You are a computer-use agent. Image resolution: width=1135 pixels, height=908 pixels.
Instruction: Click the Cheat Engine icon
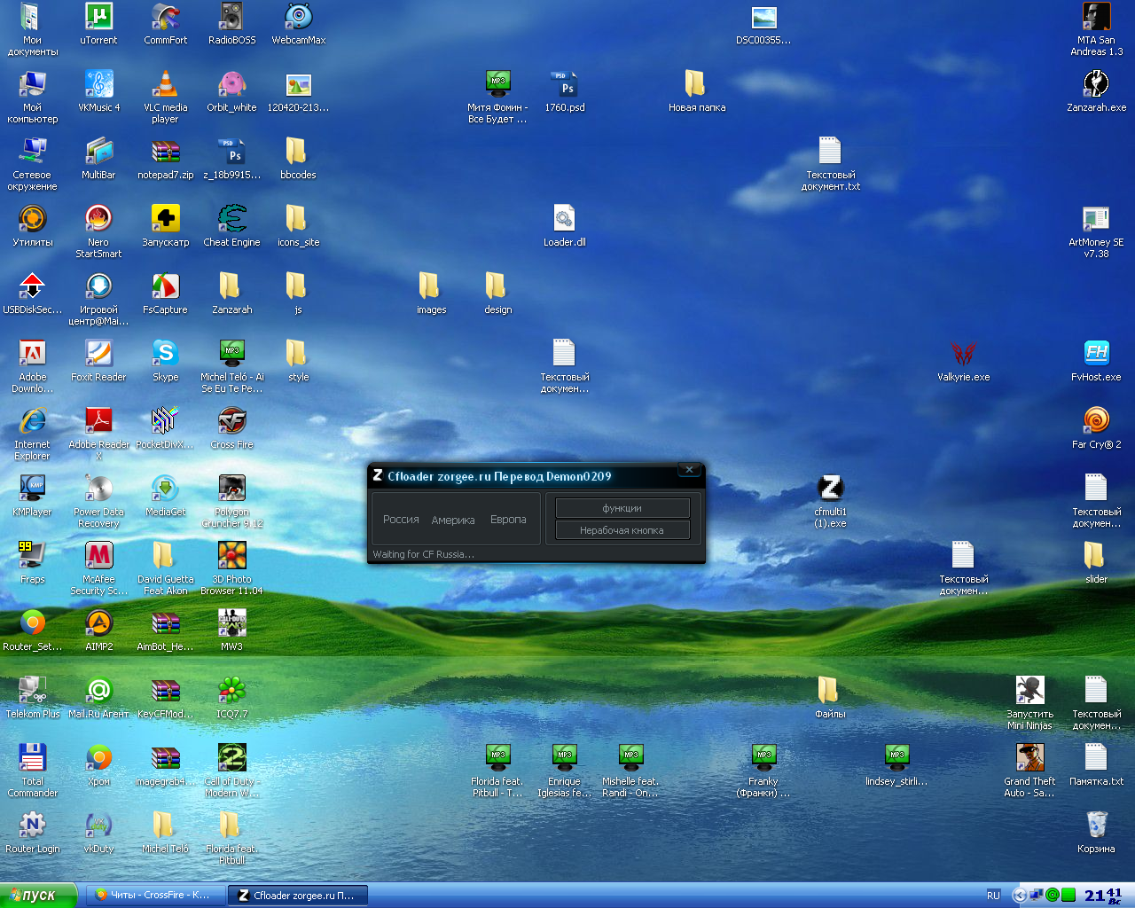point(231,219)
